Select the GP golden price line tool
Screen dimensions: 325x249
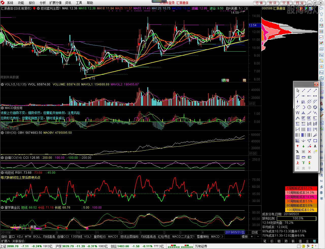[x=303, y=118]
